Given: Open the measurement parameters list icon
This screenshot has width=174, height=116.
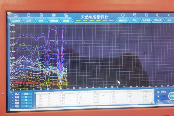Looking at the screenshot, I should (54, 15).
